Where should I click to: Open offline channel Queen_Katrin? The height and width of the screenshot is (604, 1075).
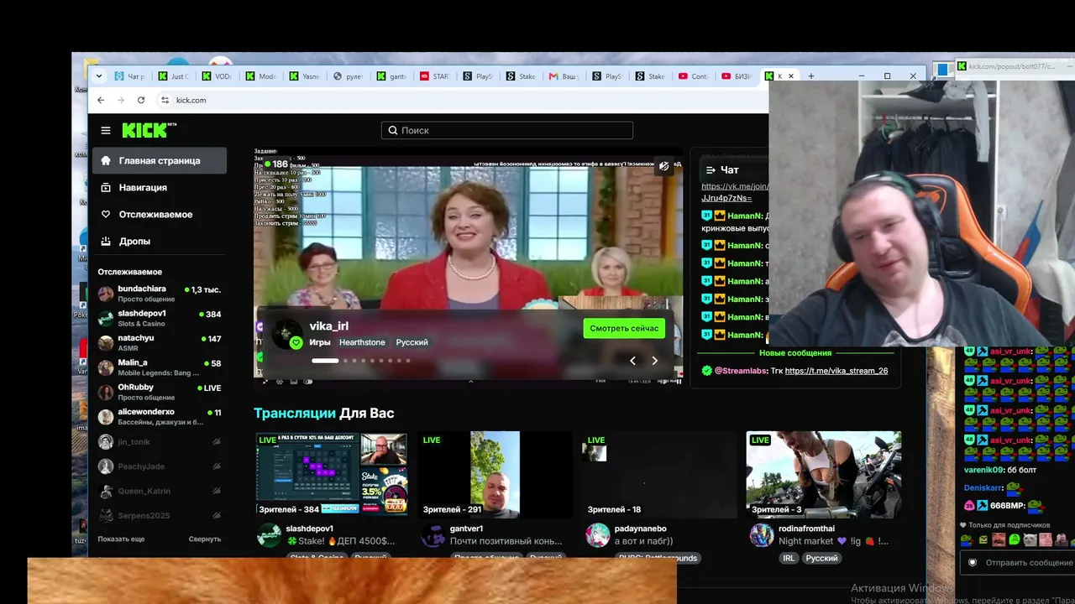point(159,491)
